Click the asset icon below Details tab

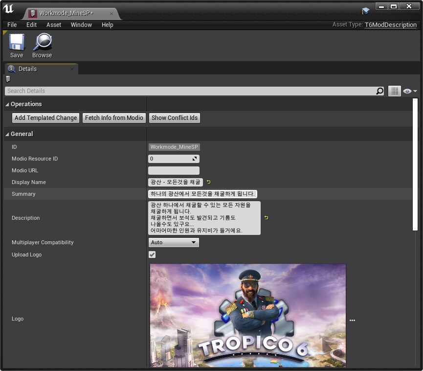(8, 79)
